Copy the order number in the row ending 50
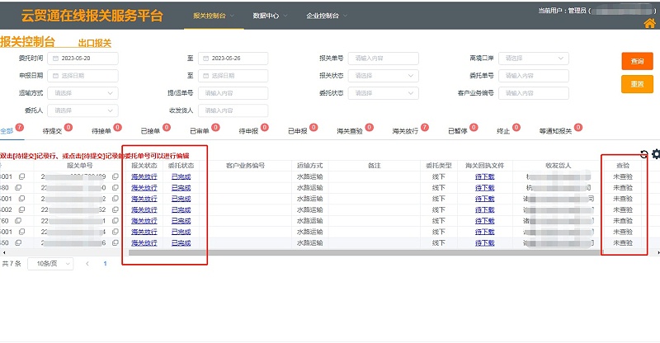660x343 pixels. coord(18,243)
